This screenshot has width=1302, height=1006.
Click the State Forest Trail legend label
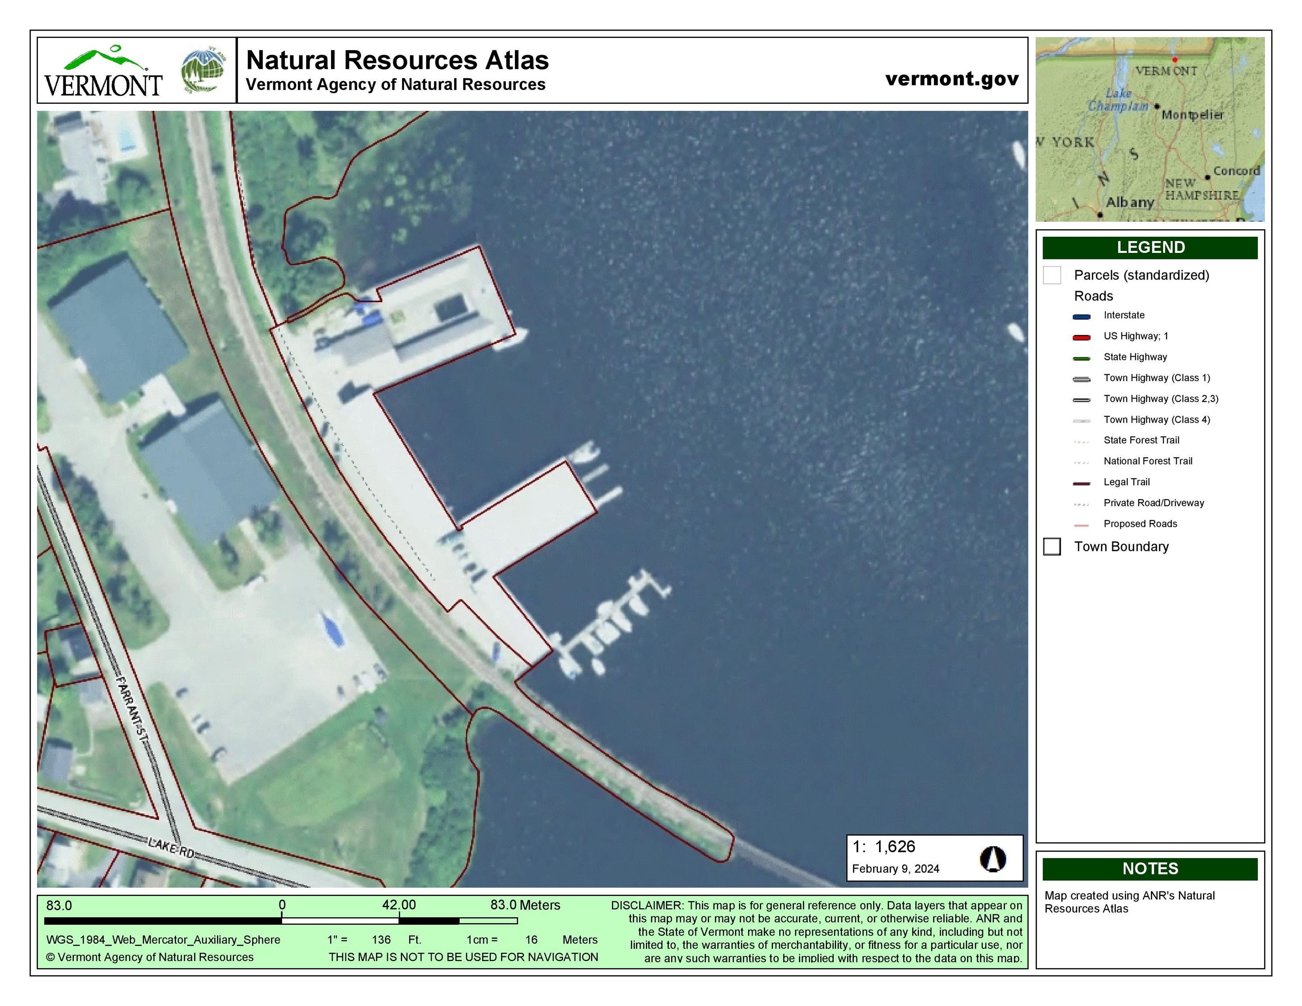click(1141, 441)
